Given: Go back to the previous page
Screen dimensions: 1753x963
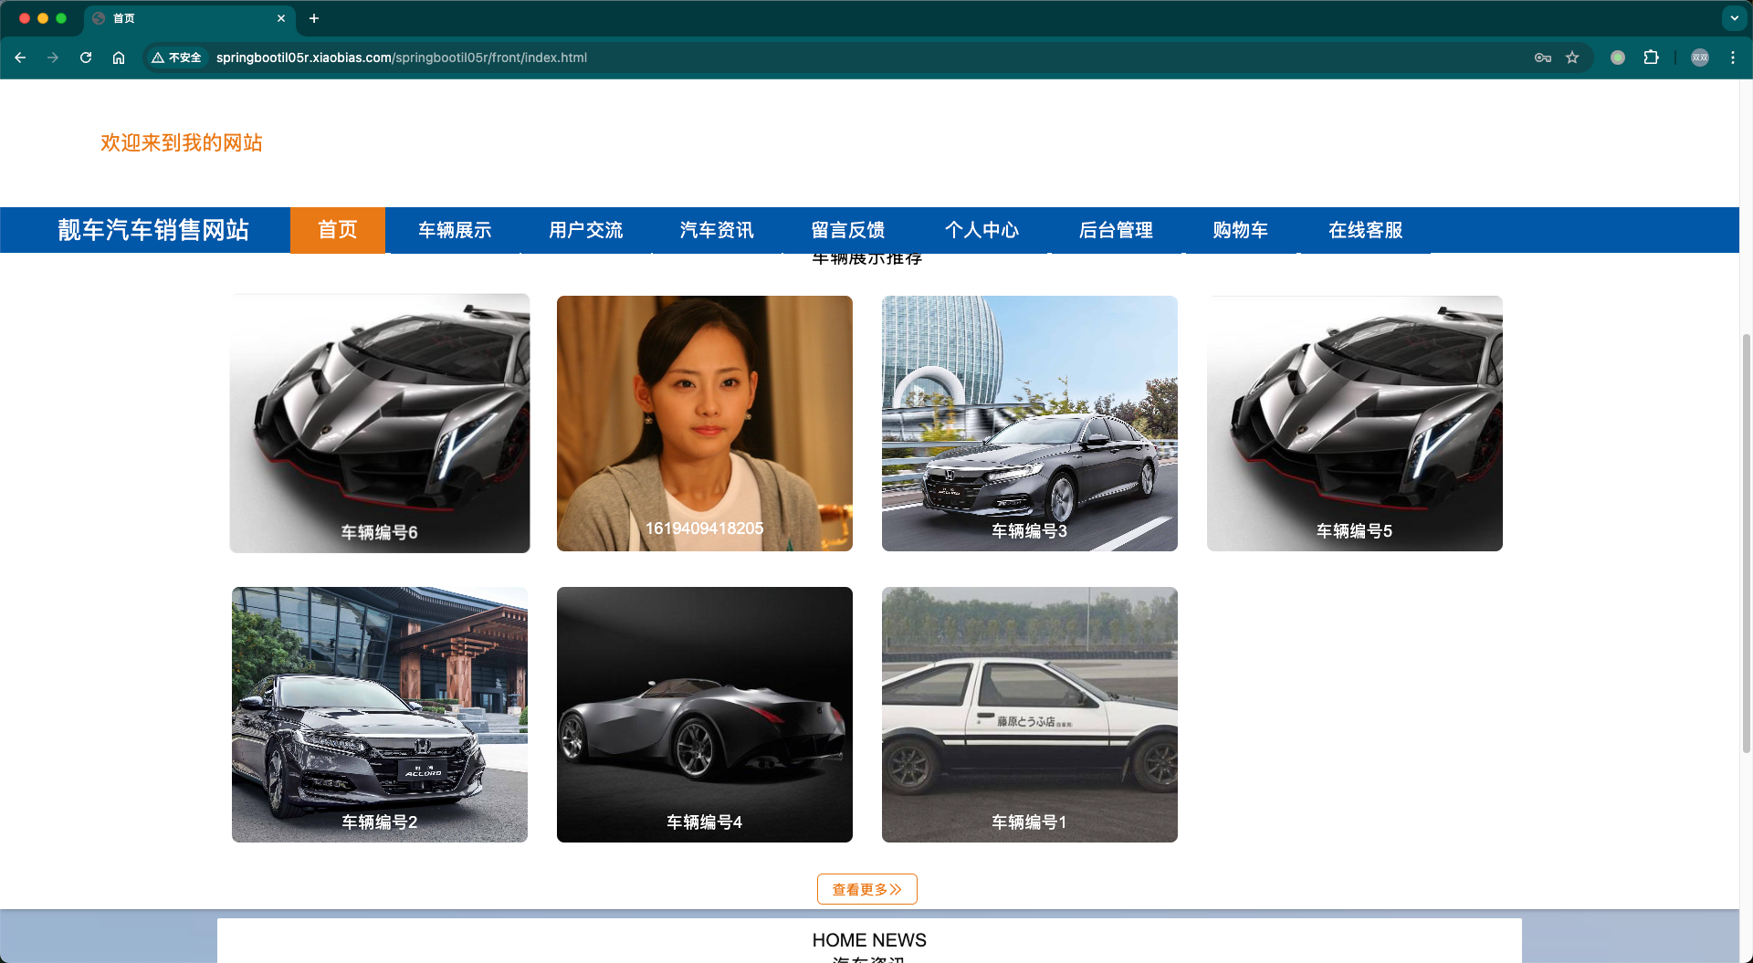Looking at the screenshot, I should (20, 58).
